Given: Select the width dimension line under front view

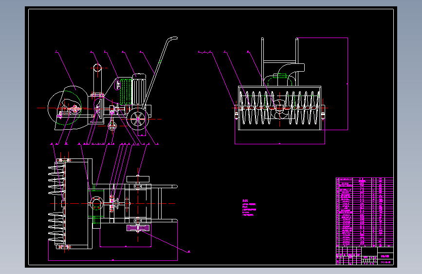Looking at the screenshot, I should tap(279, 144).
